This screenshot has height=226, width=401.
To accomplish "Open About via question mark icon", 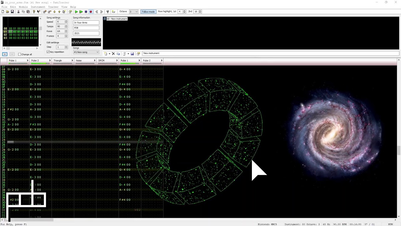I will click(x=34, y=12).
